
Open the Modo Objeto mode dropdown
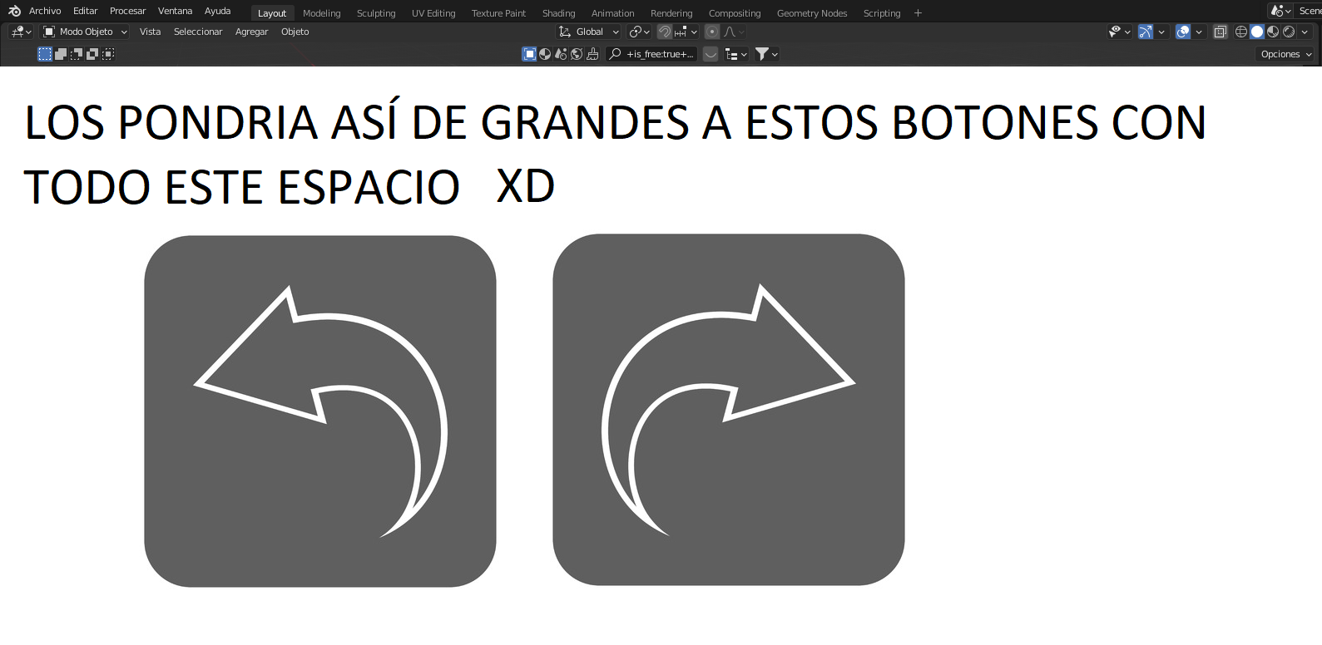click(86, 32)
